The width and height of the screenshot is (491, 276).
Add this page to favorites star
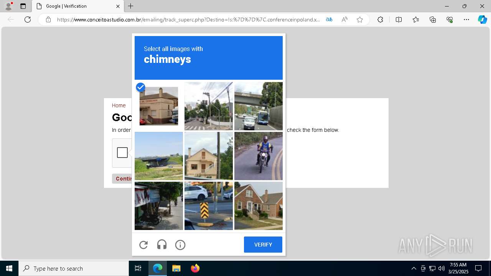tap(360, 20)
